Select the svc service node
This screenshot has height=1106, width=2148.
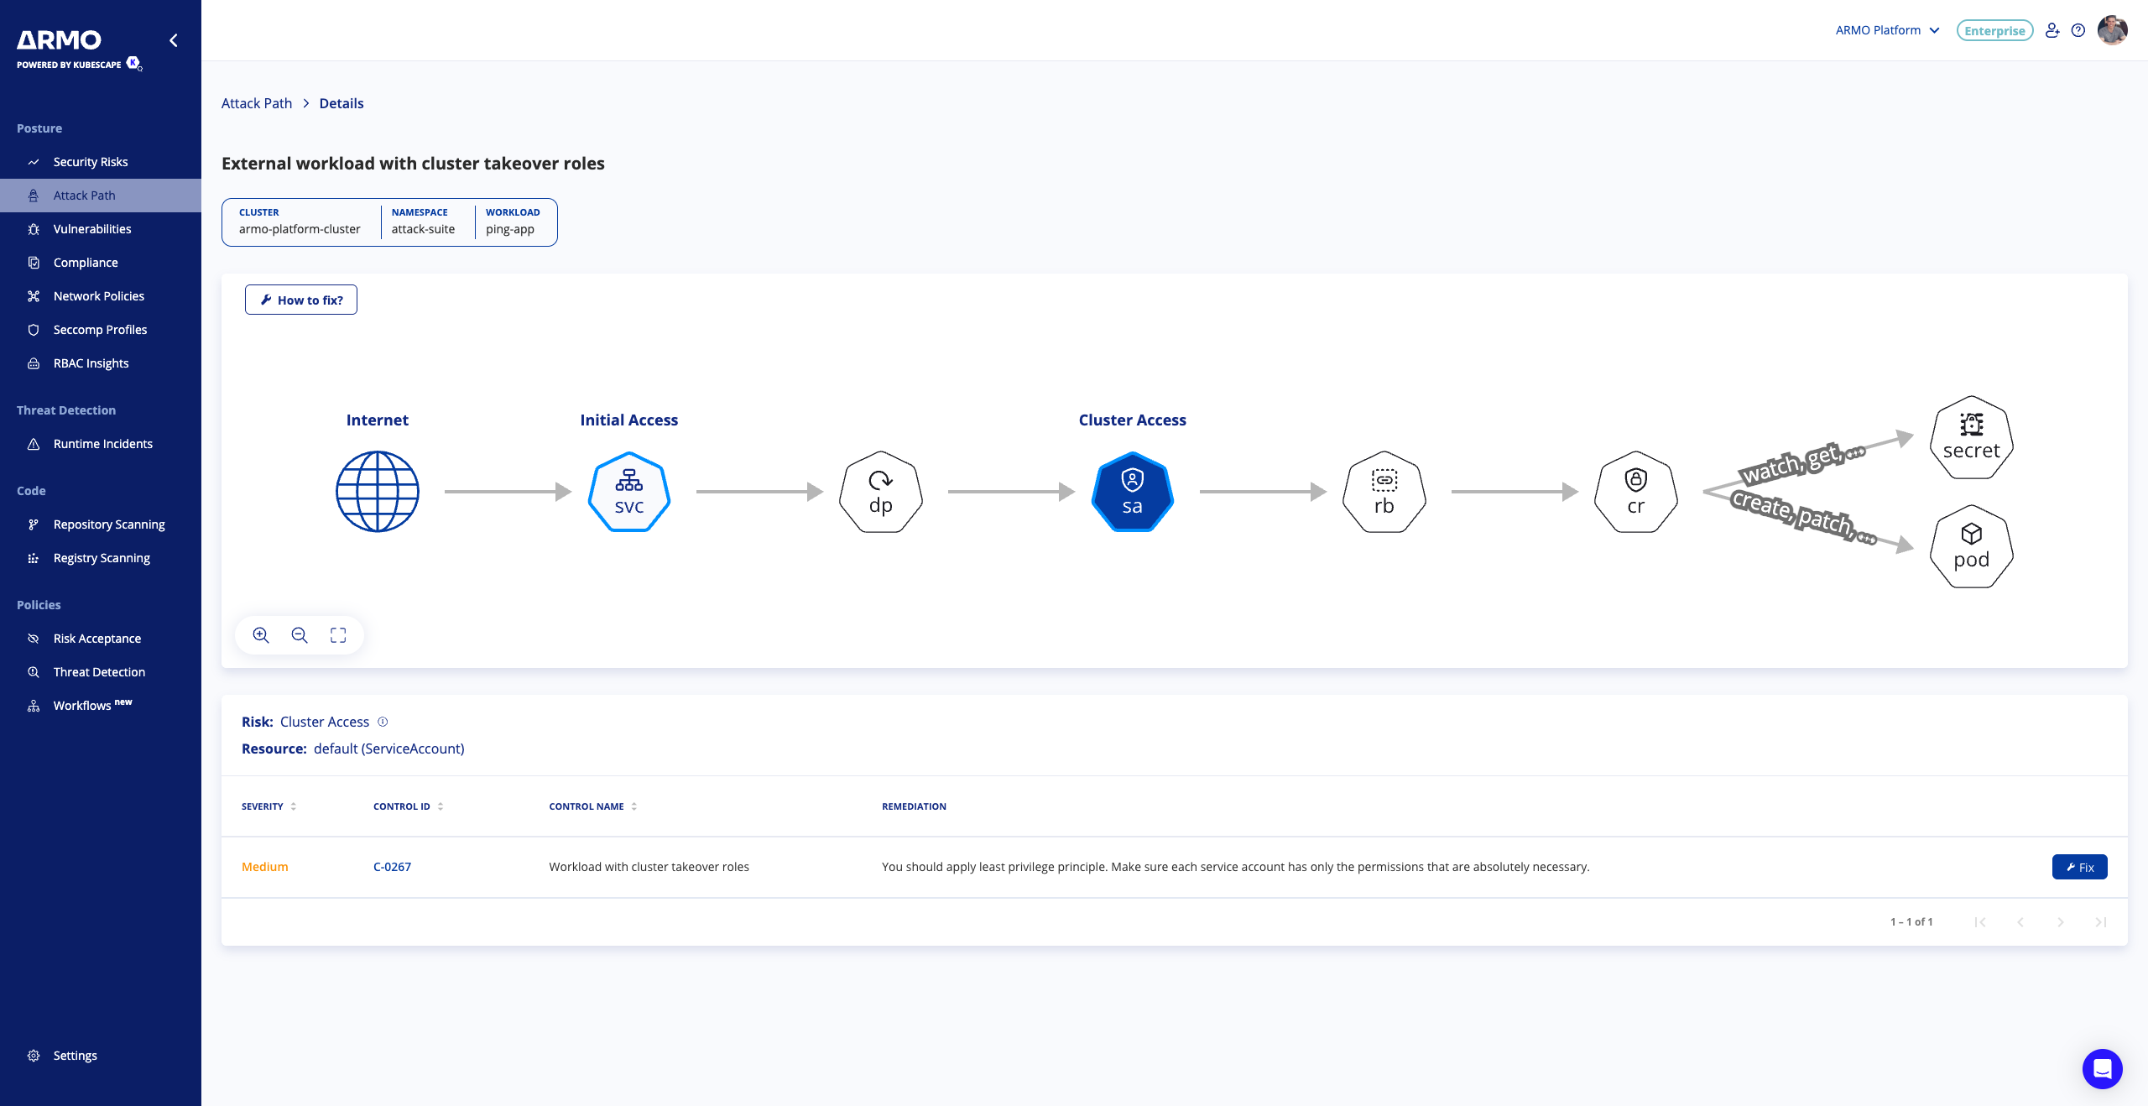[628, 492]
